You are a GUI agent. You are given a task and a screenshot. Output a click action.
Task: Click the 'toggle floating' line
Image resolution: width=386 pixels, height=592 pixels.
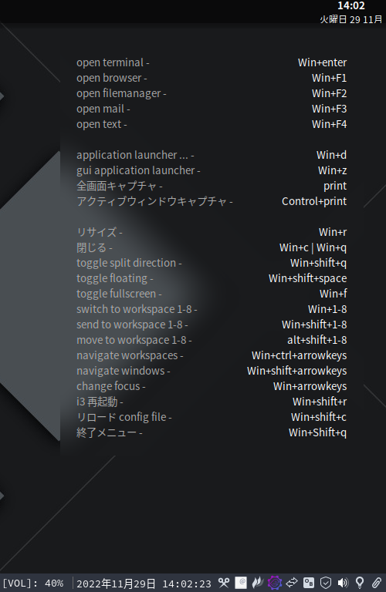coord(114,278)
